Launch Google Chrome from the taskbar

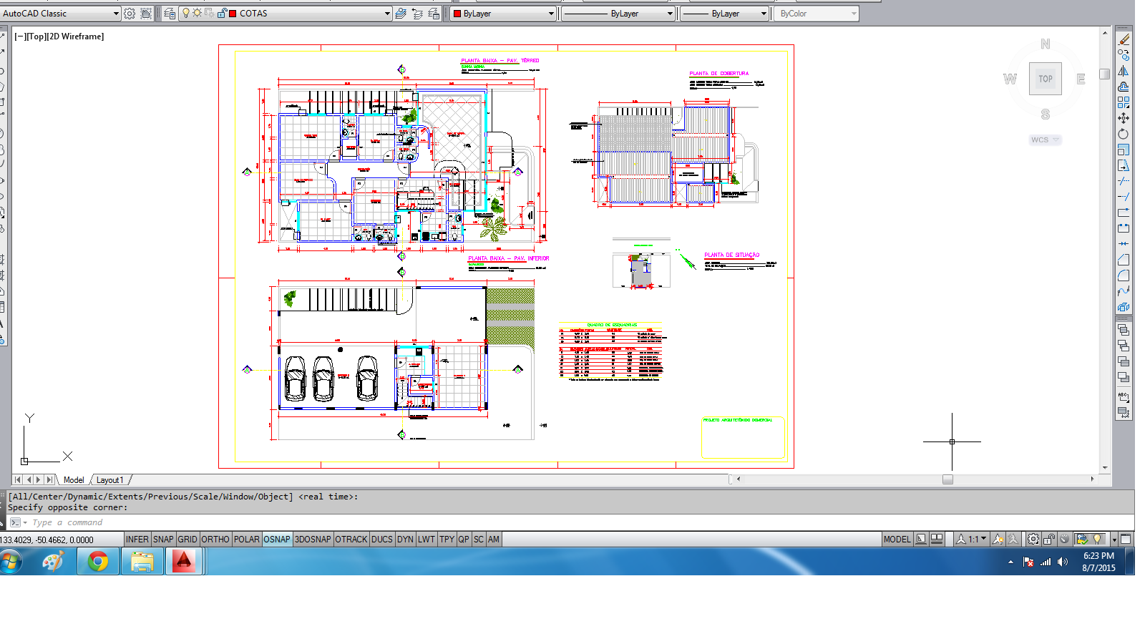point(98,561)
